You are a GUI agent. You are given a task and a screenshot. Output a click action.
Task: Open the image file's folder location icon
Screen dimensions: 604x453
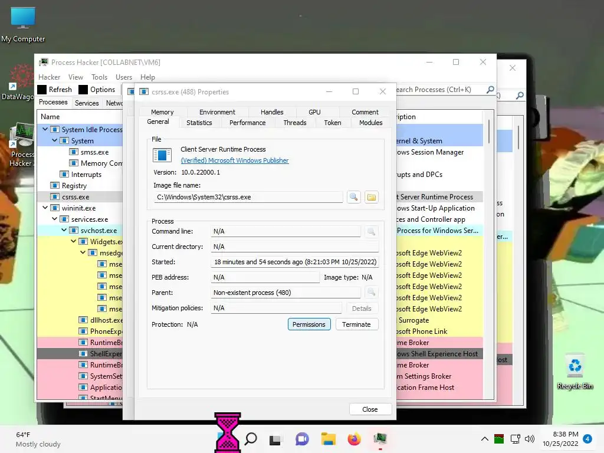pyautogui.click(x=372, y=197)
